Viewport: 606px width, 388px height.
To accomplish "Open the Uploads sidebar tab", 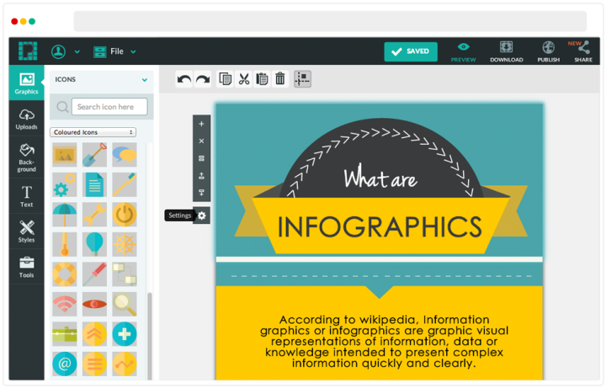I will (26, 119).
